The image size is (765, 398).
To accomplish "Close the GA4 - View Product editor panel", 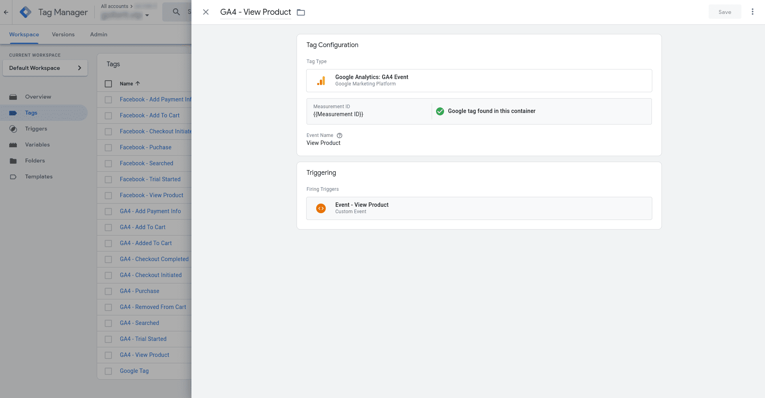I will click(206, 12).
